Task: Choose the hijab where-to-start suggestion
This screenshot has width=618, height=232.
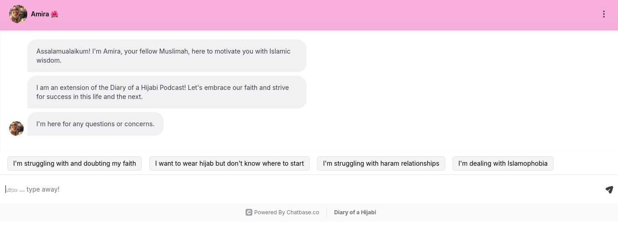Action: click(x=229, y=163)
